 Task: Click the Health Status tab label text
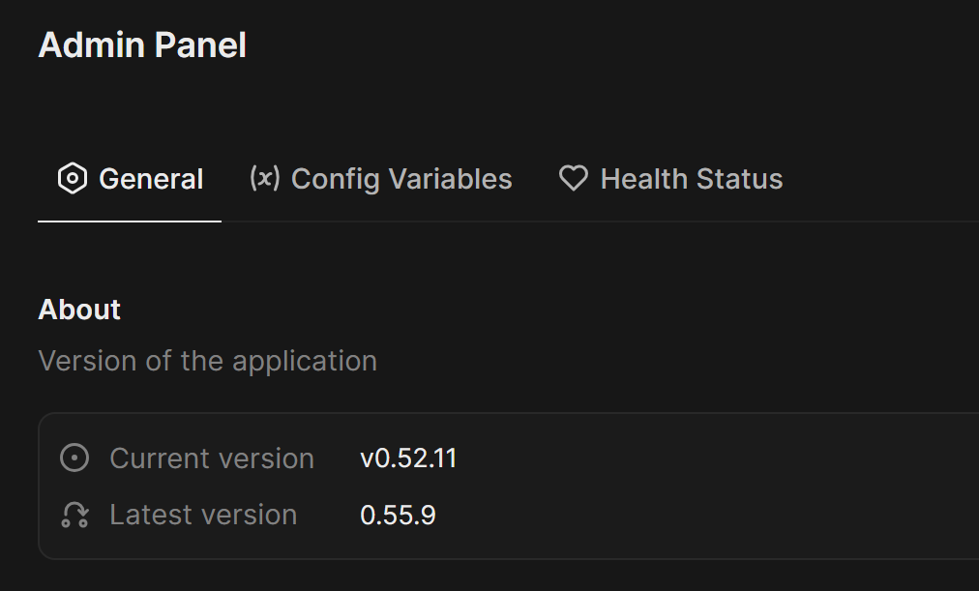pos(692,179)
